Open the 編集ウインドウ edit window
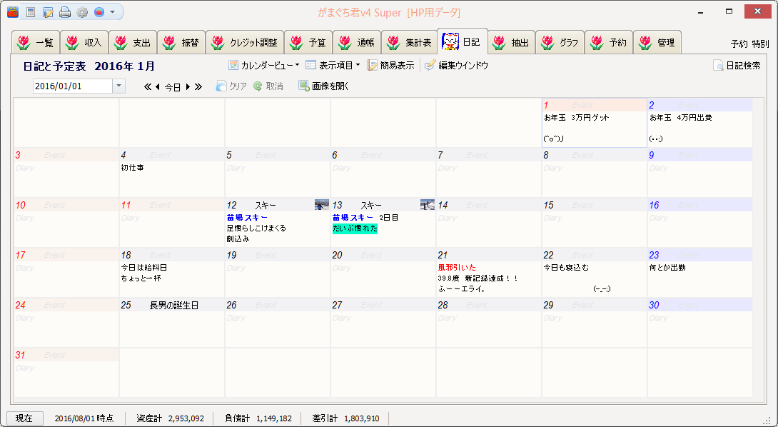The width and height of the screenshot is (778, 427). click(x=456, y=66)
